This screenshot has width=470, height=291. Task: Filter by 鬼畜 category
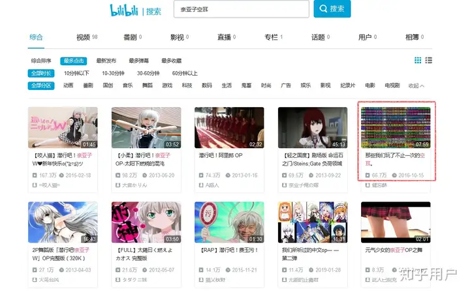coord(246,85)
